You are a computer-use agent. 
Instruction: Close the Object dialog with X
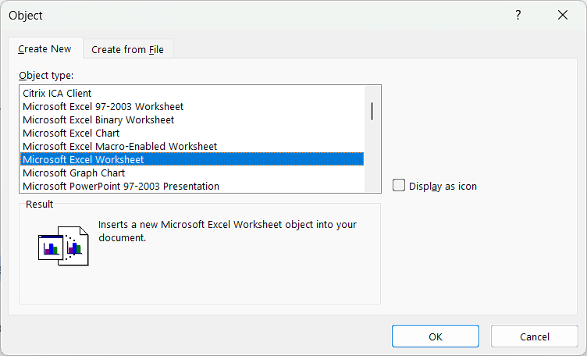coord(563,15)
